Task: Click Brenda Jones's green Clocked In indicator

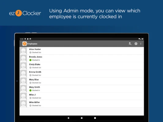Action: [x=30, y=60]
